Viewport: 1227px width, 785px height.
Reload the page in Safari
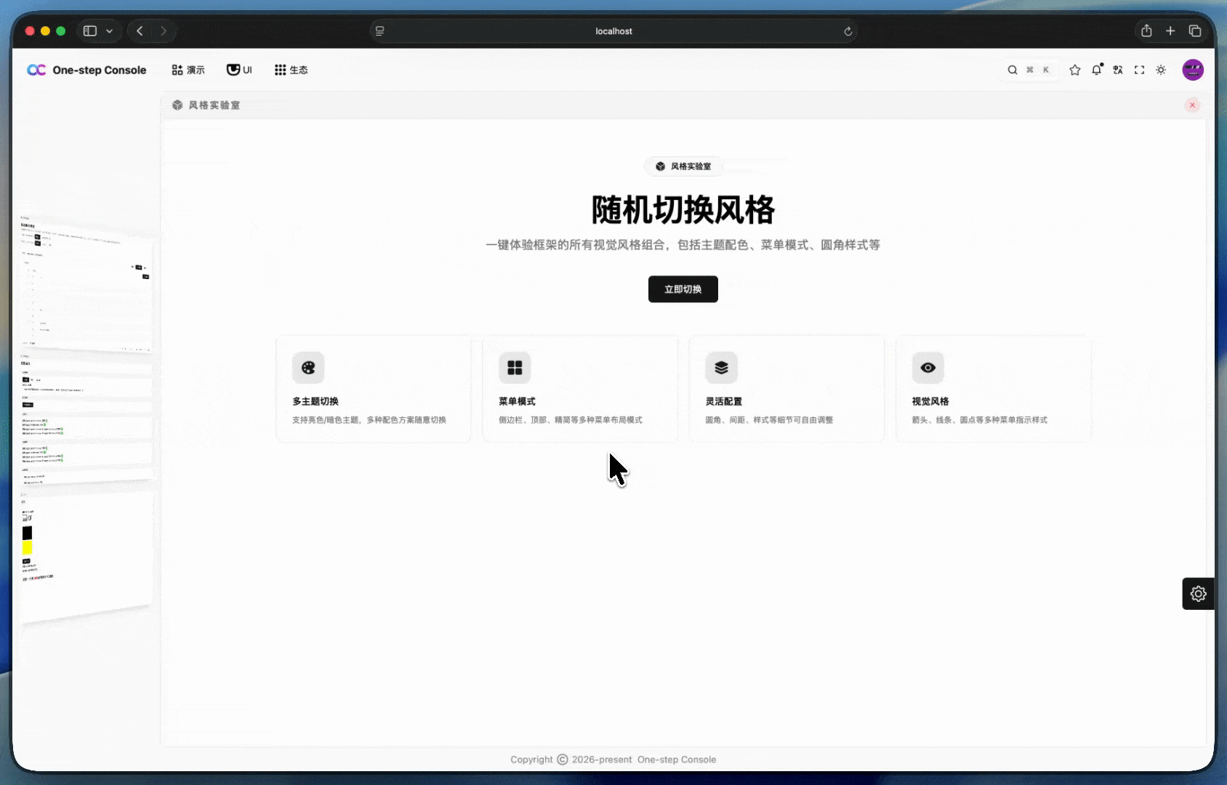848,31
